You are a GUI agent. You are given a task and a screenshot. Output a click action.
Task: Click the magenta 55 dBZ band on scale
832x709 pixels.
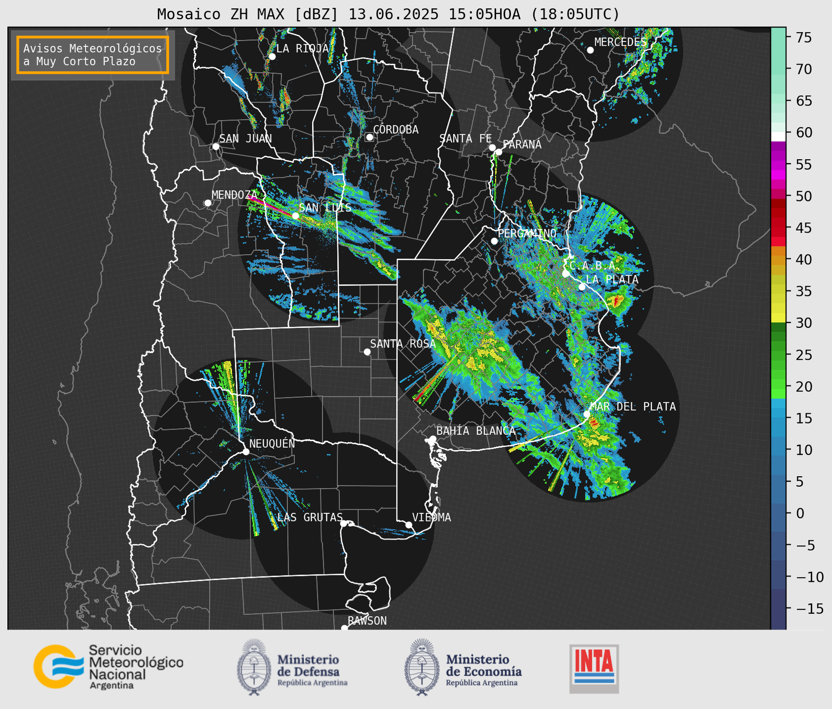pos(778,165)
